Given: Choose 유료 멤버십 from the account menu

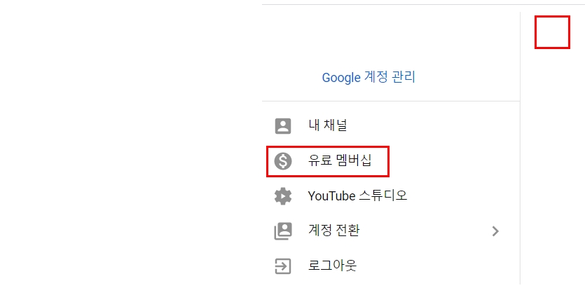Looking at the screenshot, I should (340, 160).
